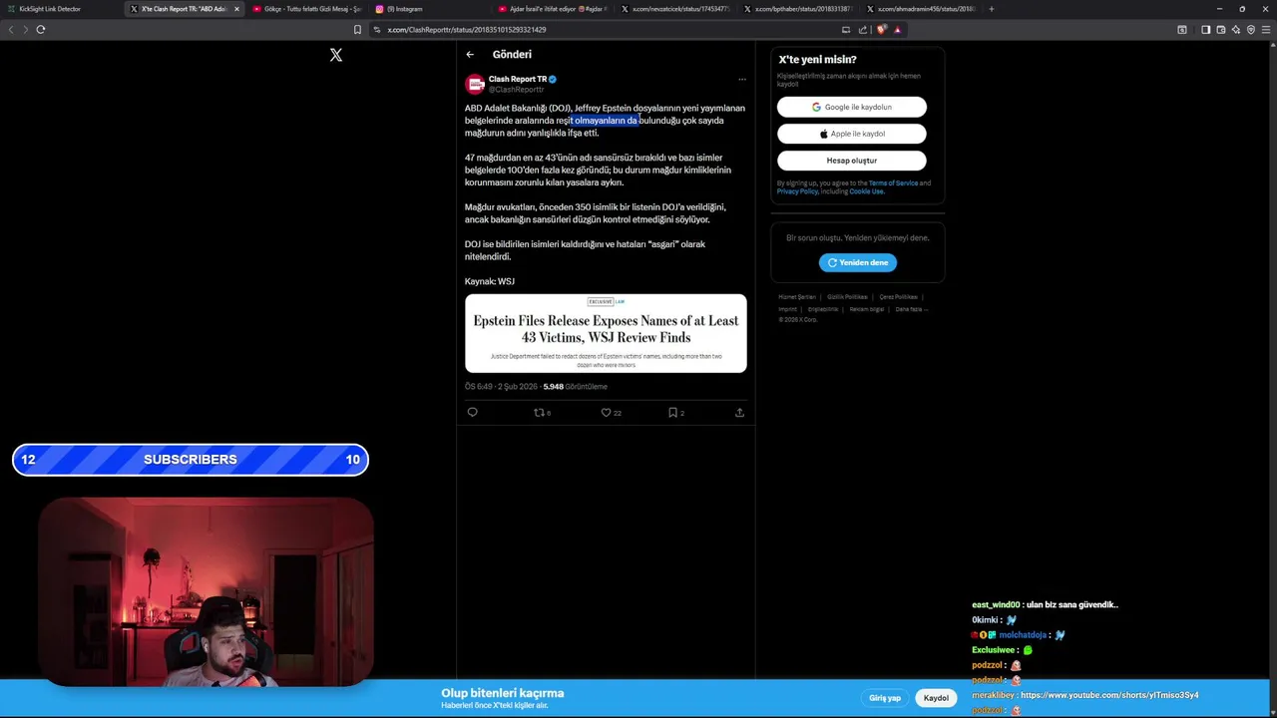Open the post's three-dot more menu
This screenshot has height=718, width=1277.
[x=741, y=79]
